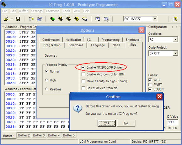Open file via folder toolbar icon
This screenshot has height=145, width=182.
(6, 19)
